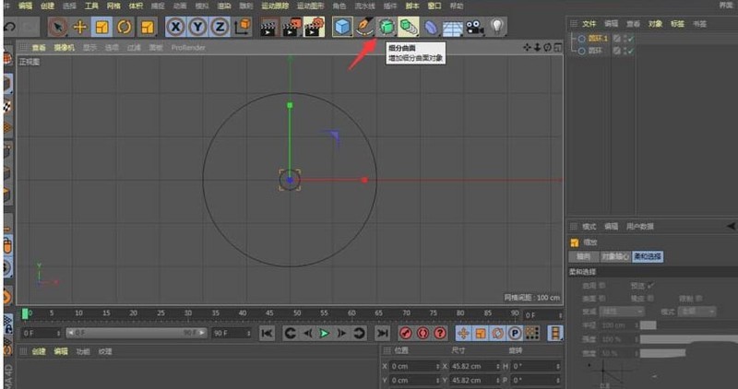Toggle Rotation keyframe recording button

point(497,333)
